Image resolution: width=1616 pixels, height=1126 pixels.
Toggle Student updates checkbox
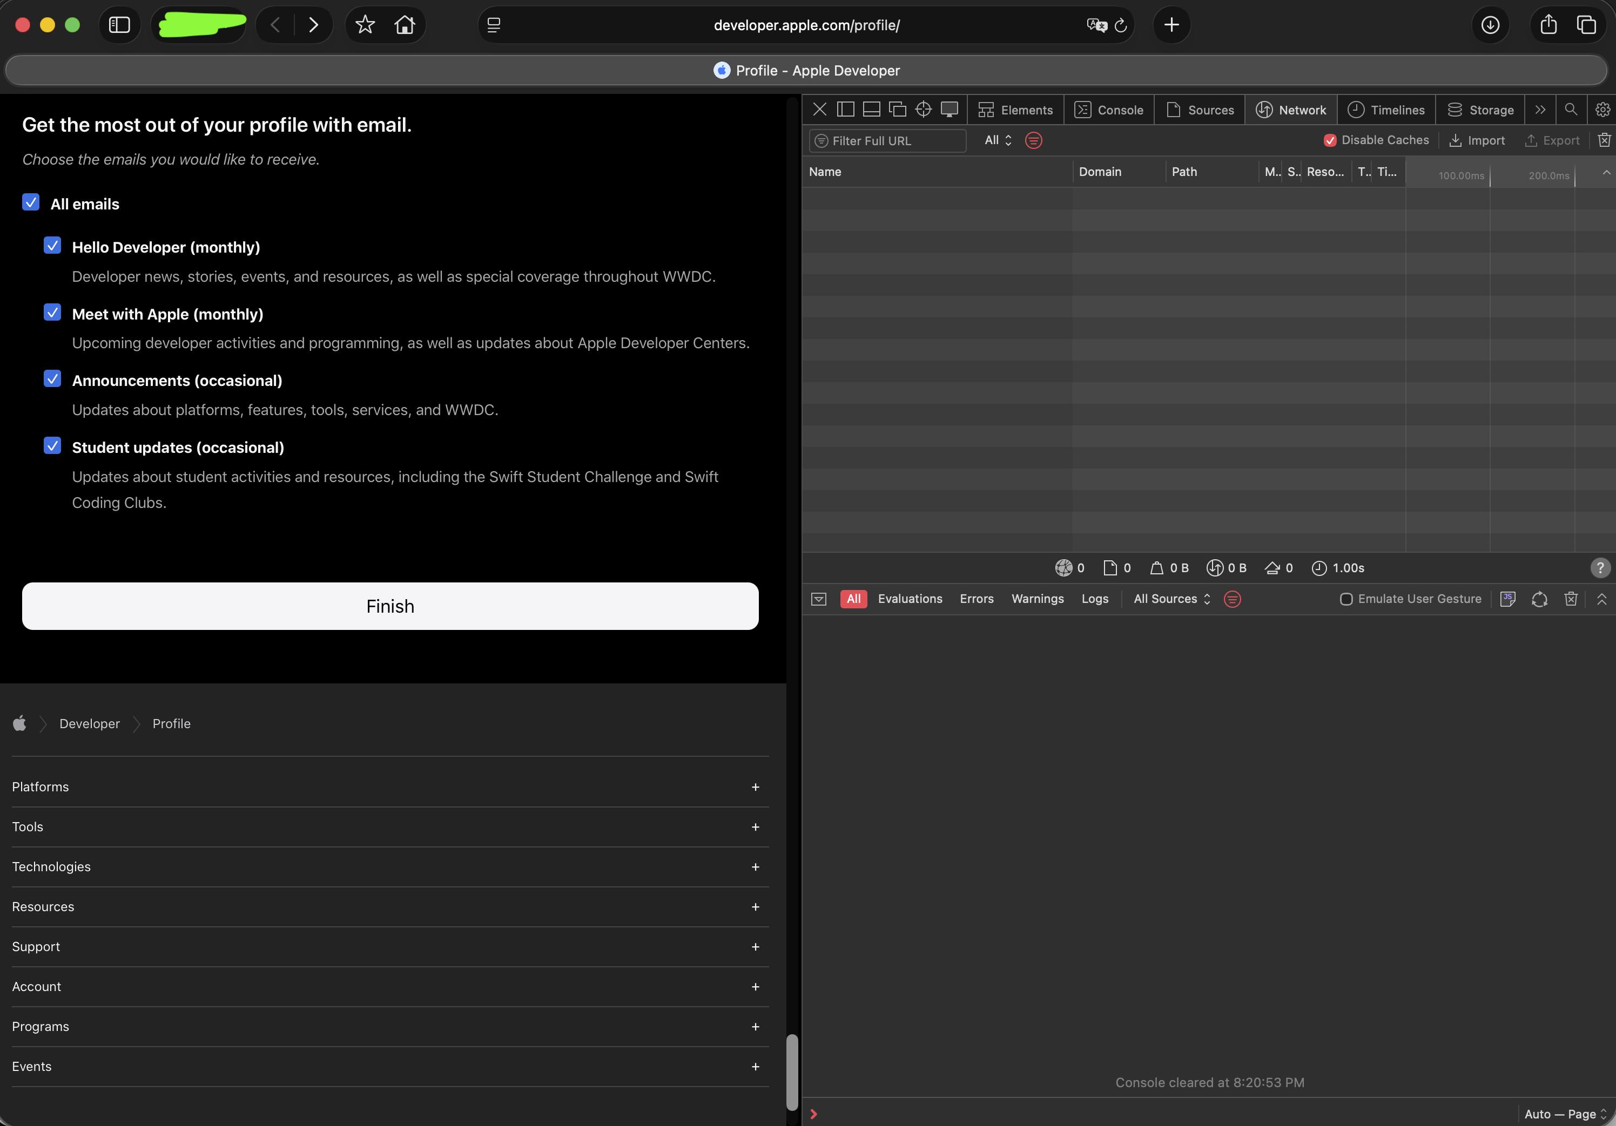(53, 446)
